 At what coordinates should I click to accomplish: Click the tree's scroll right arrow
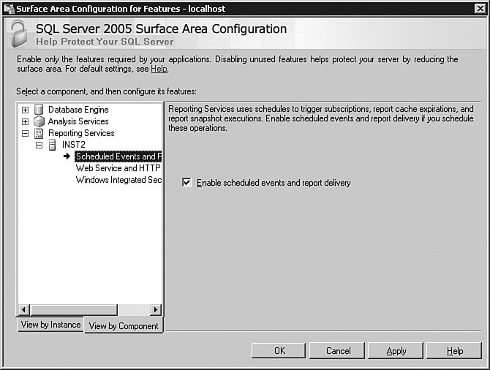(155, 310)
